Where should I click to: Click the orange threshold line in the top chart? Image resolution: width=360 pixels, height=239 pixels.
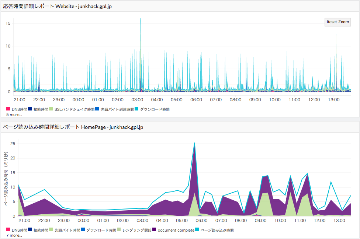tap(221, 85)
